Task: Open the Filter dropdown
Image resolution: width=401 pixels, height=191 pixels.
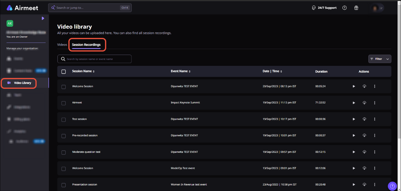Action: coord(380,59)
